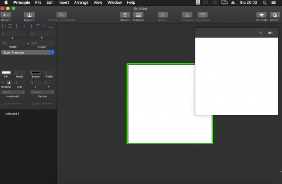Distribute layers horizontally
The image size is (282, 184).
pyautogui.click(x=4, y=26)
